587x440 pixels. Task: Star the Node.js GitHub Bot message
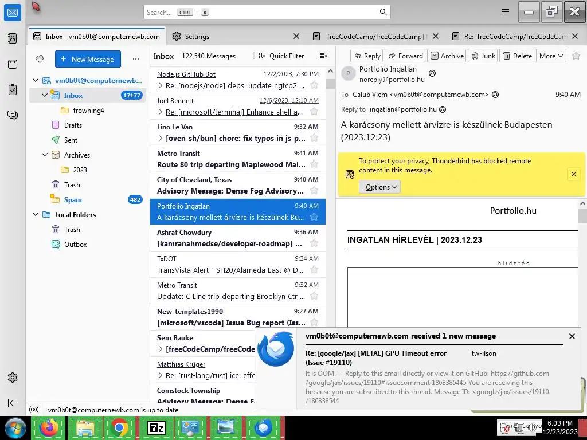coord(314,85)
